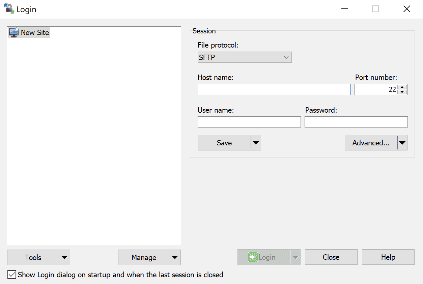Decrease port number with down arrow

(x=402, y=92)
